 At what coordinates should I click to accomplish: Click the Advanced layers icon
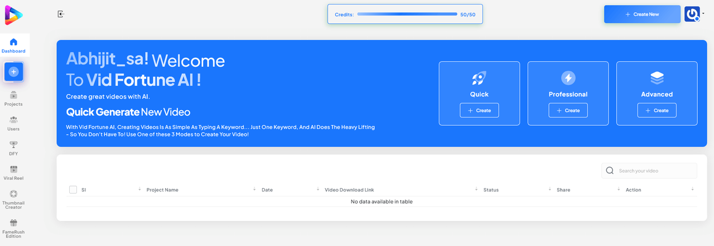[x=657, y=78]
